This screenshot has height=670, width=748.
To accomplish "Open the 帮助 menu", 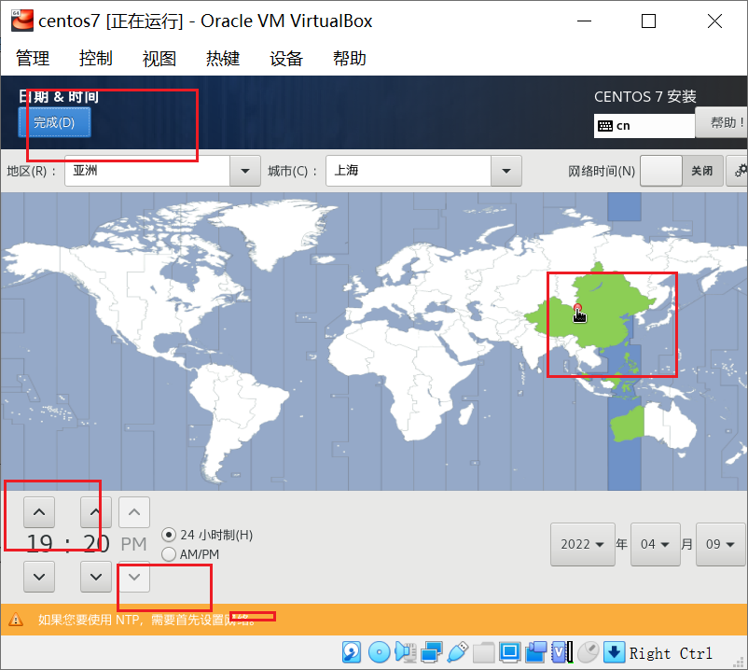I will point(350,58).
